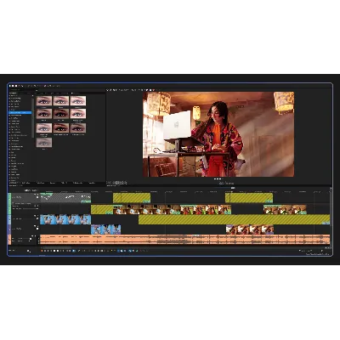Select the gray checkered clip on top track
Viewport: 340px width, 340px height.
pos(65,198)
